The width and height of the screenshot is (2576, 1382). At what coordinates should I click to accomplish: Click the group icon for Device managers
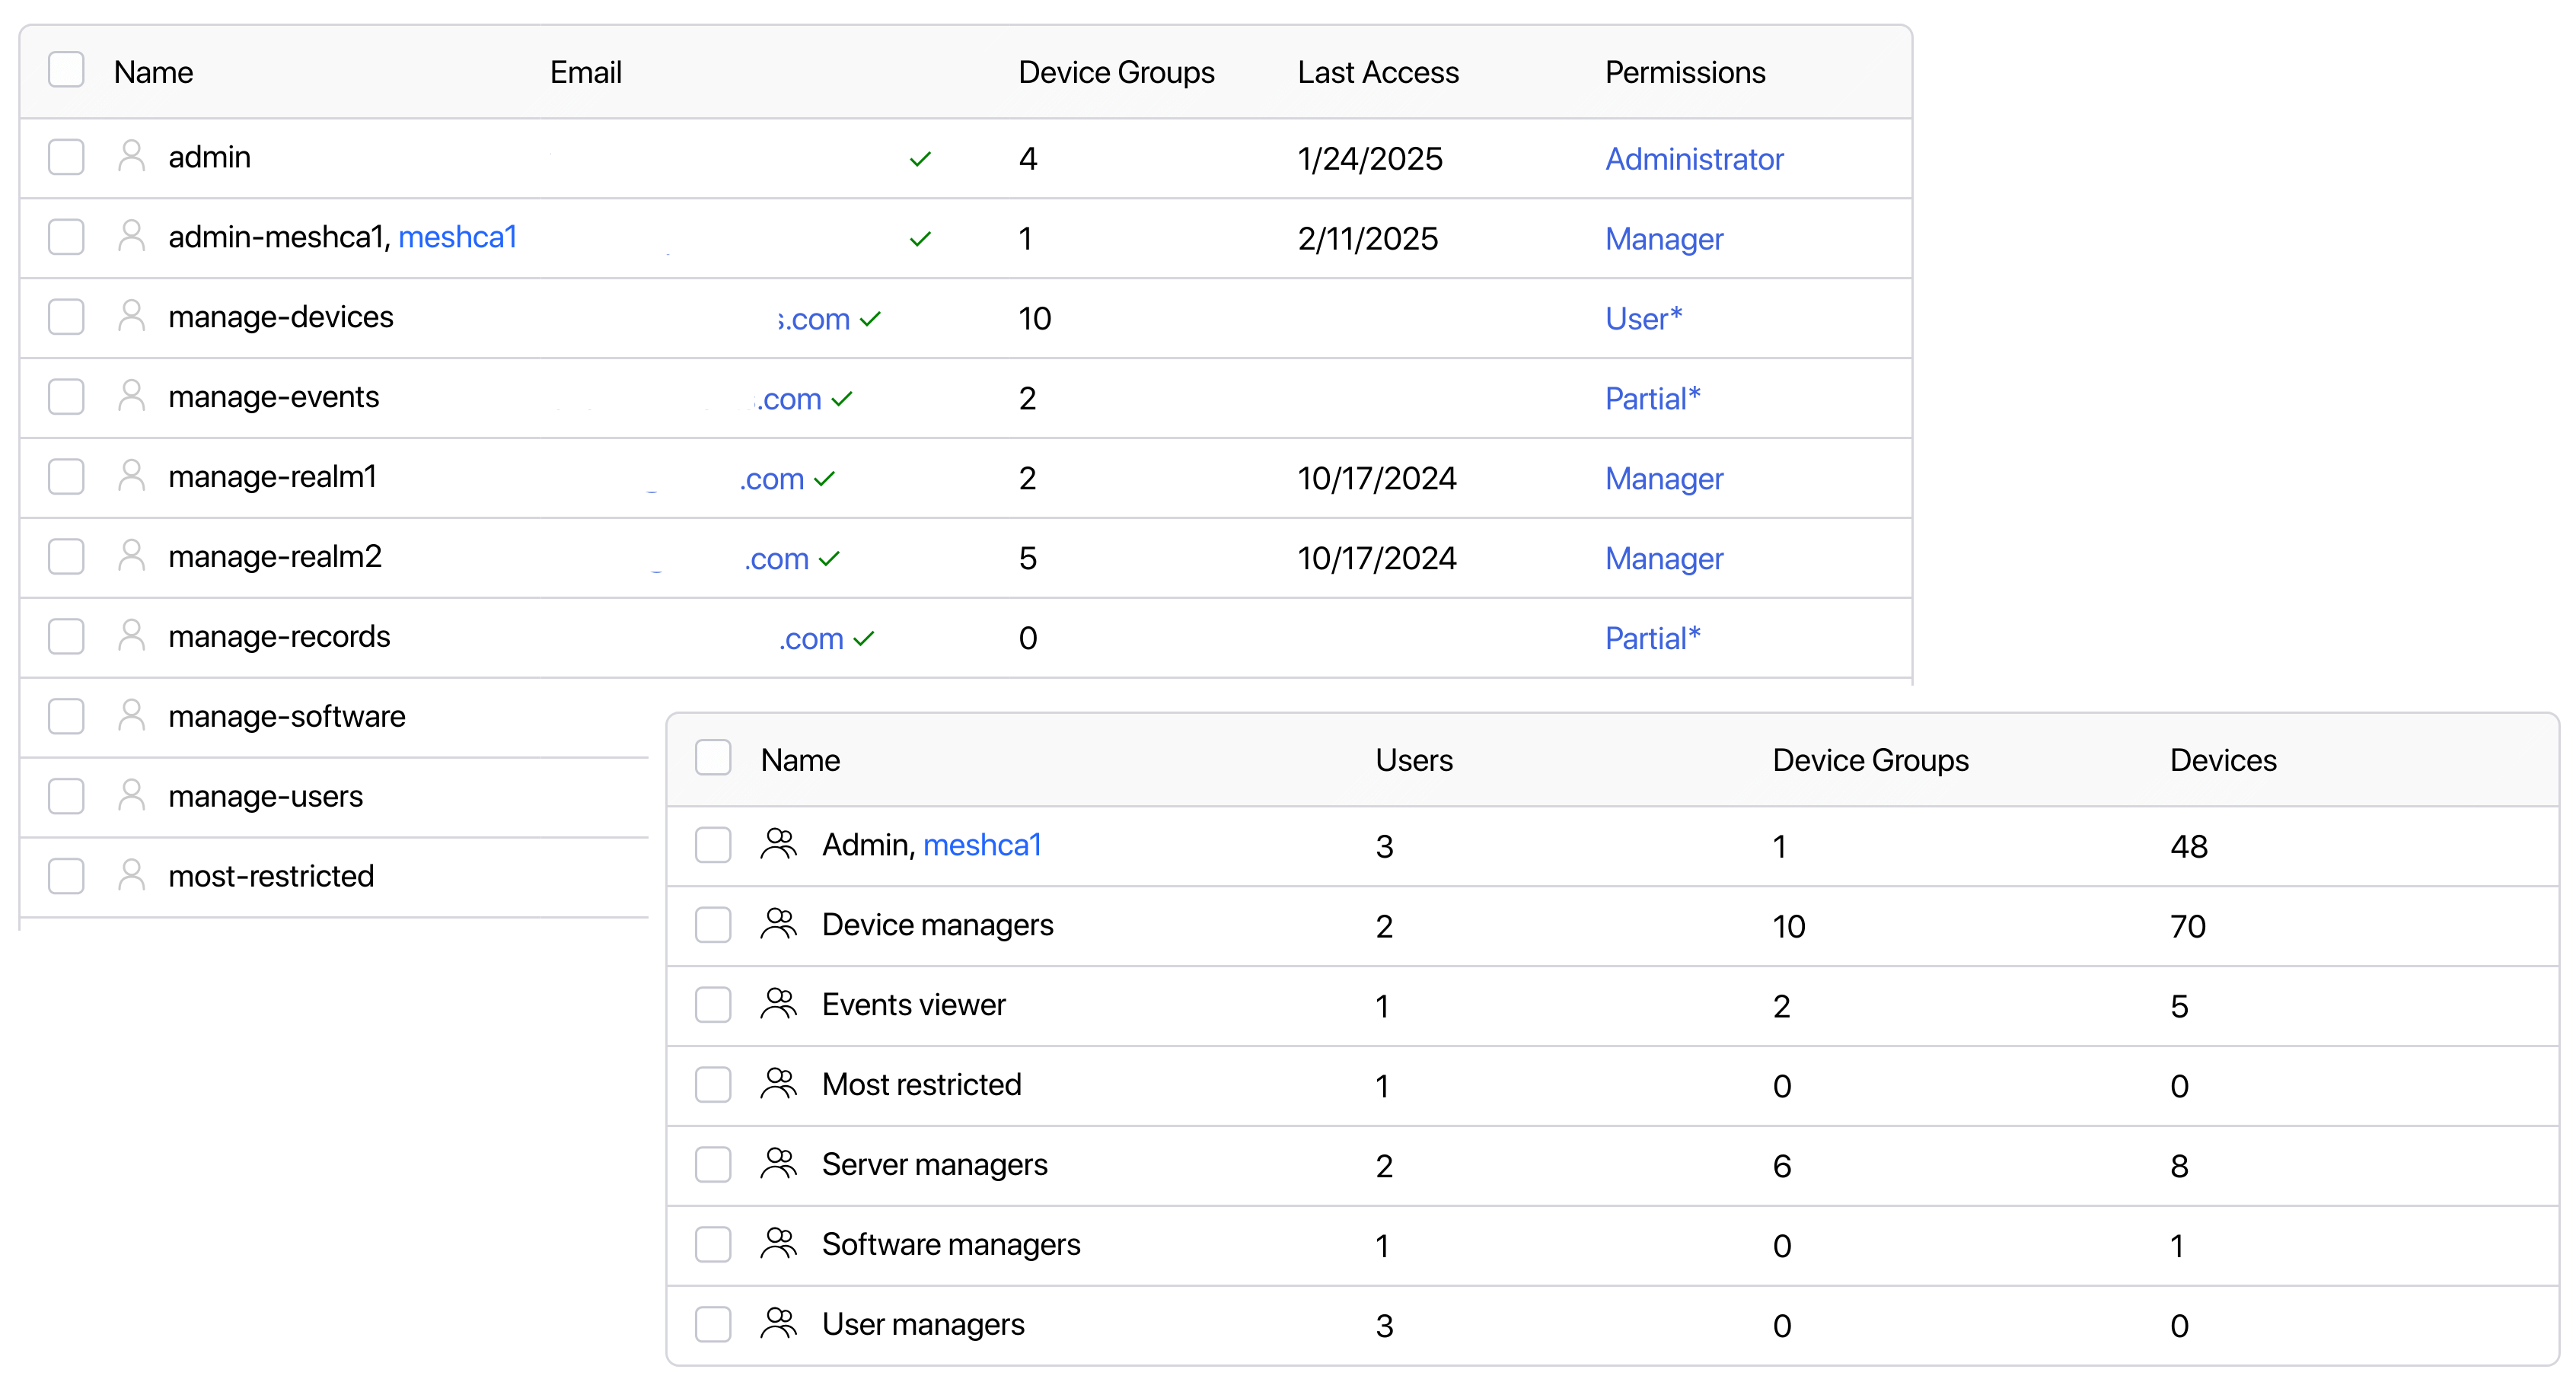tap(778, 924)
